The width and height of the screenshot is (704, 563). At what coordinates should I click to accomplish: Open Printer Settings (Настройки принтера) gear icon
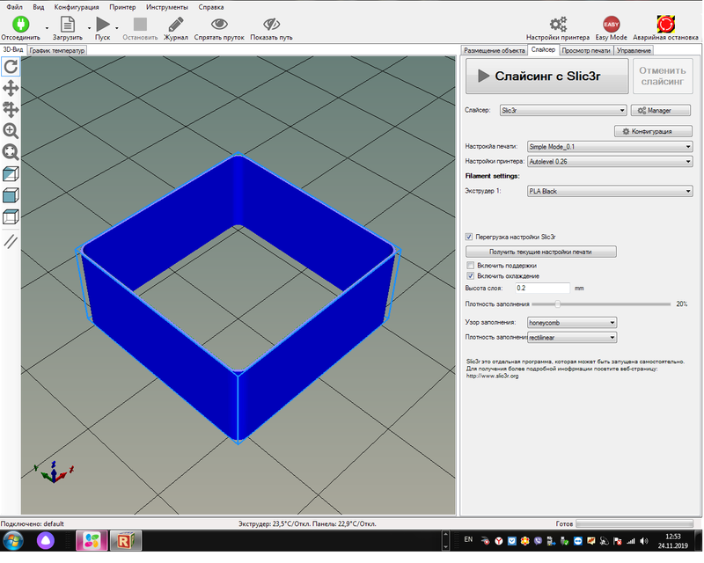pos(557,24)
